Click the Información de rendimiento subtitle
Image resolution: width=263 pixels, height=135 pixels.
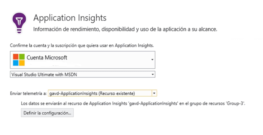click(125, 29)
